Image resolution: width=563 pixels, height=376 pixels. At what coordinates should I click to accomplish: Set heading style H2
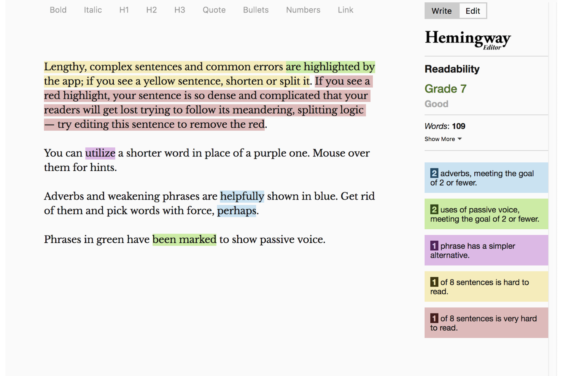pyautogui.click(x=151, y=10)
